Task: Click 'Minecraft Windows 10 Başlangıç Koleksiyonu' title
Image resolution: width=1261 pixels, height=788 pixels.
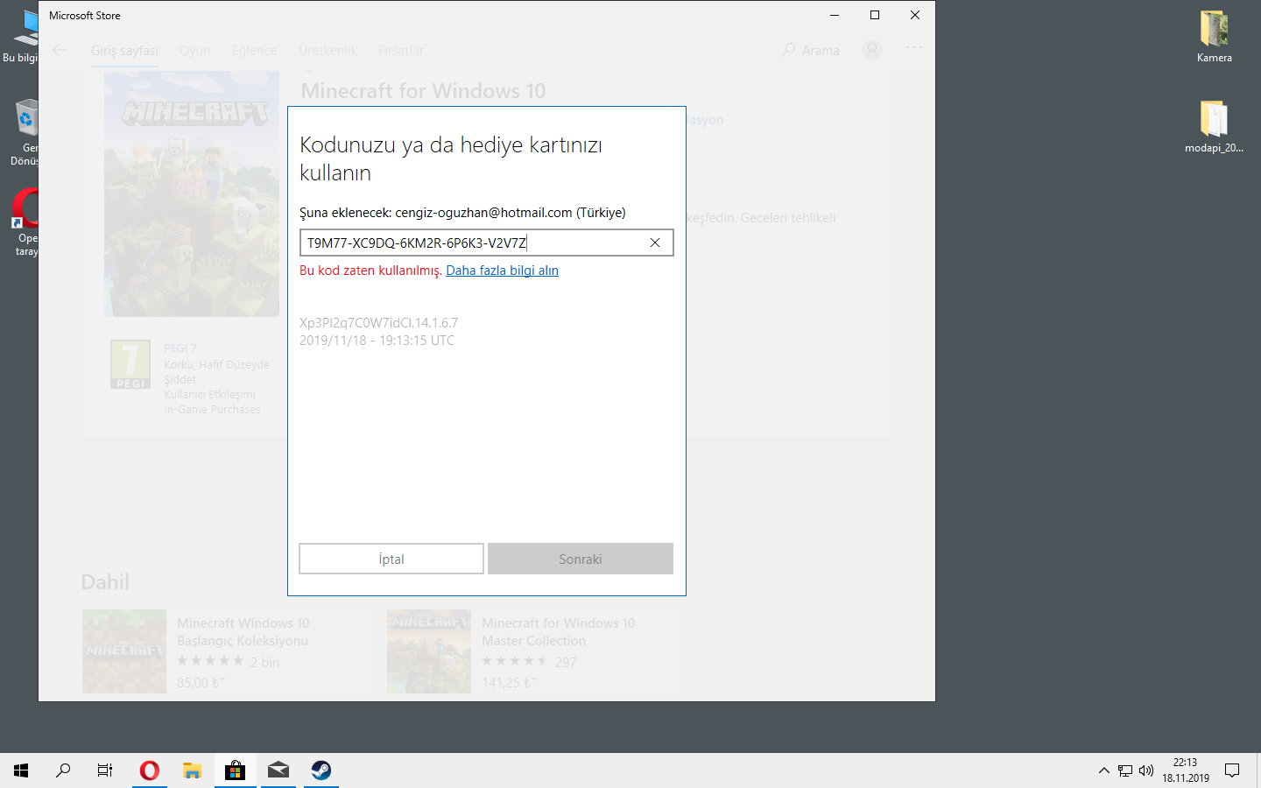Action: pos(243,631)
